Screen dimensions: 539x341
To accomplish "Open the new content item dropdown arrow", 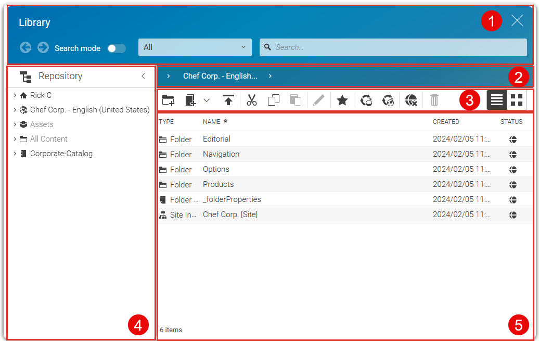I will pyautogui.click(x=207, y=100).
